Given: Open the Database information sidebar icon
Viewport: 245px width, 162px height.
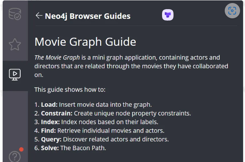Looking at the screenshot, I should tap(15, 14).
